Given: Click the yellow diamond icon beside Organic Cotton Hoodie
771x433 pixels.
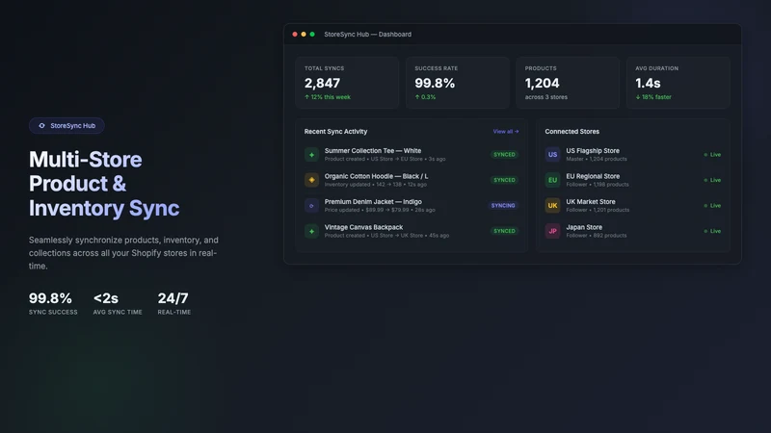Looking at the screenshot, I should (311, 180).
